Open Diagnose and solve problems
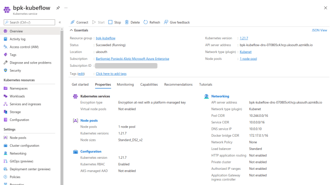Viewport: 331px width, 185px height. tap(30, 63)
